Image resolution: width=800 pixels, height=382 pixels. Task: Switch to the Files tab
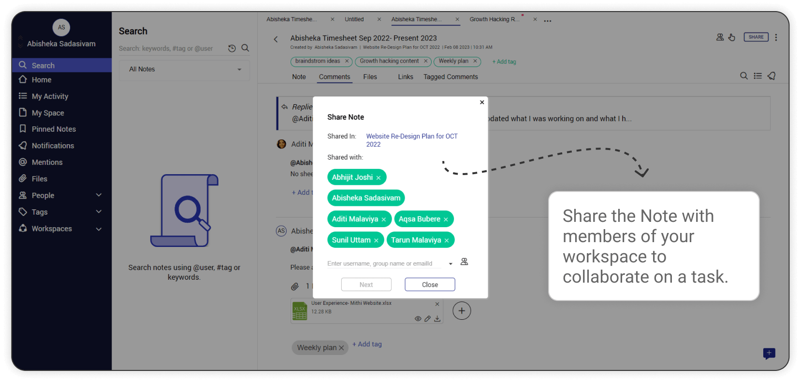pyautogui.click(x=370, y=77)
